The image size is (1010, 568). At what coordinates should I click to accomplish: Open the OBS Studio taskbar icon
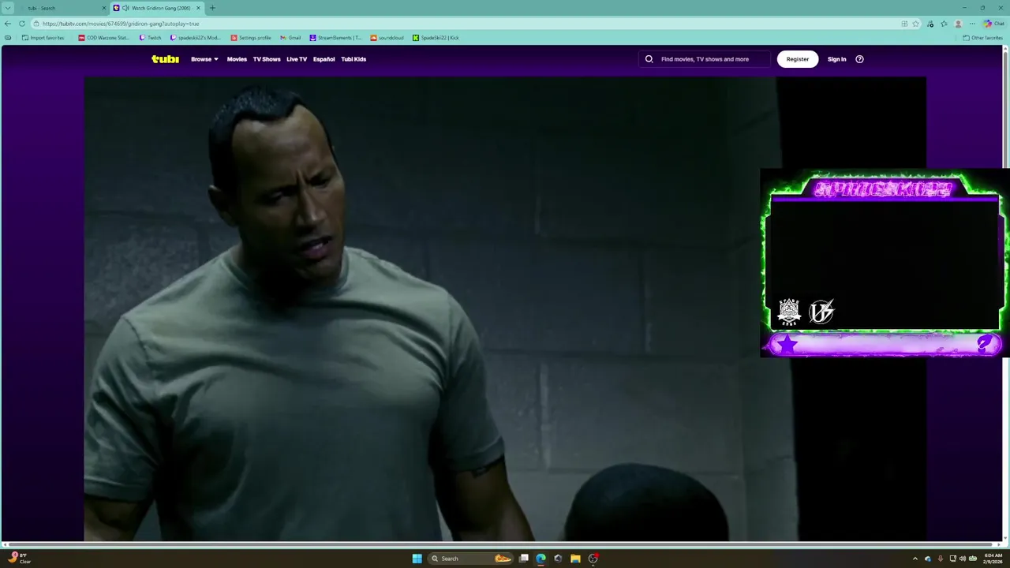click(x=593, y=559)
